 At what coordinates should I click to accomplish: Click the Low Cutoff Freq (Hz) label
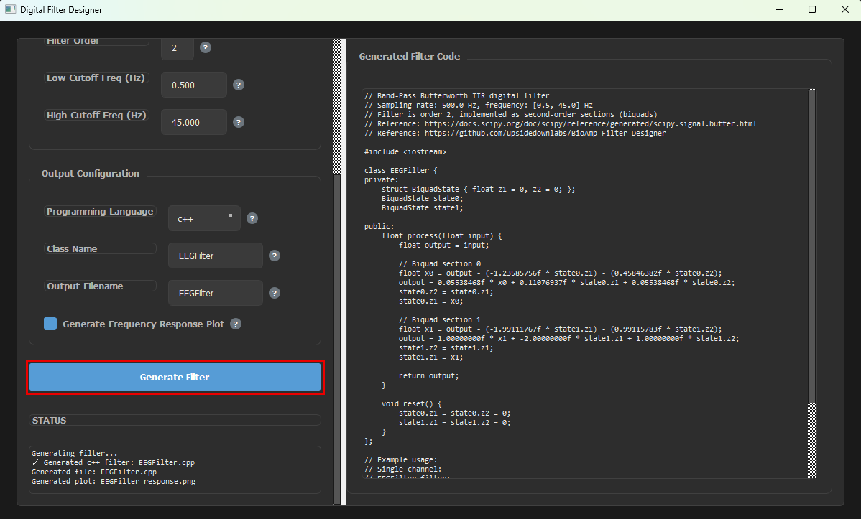96,78
